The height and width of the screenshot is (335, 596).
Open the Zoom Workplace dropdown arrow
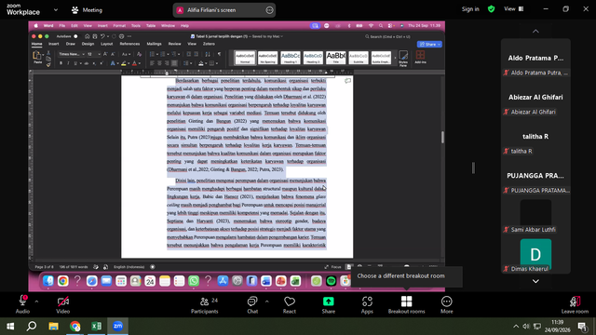pyautogui.click(x=56, y=10)
